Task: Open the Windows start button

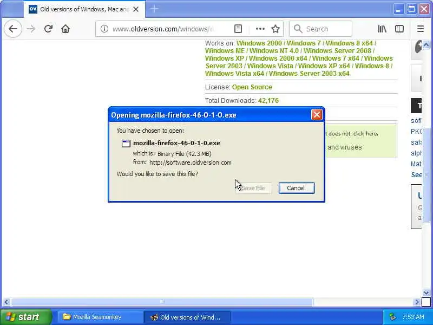Action: pos(26,317)
